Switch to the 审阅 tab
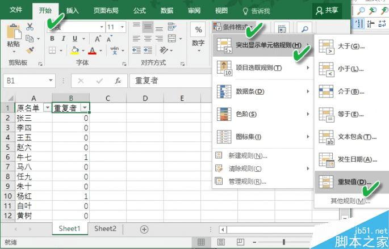The height and width of the screenshot is (249, 389). 194,10
